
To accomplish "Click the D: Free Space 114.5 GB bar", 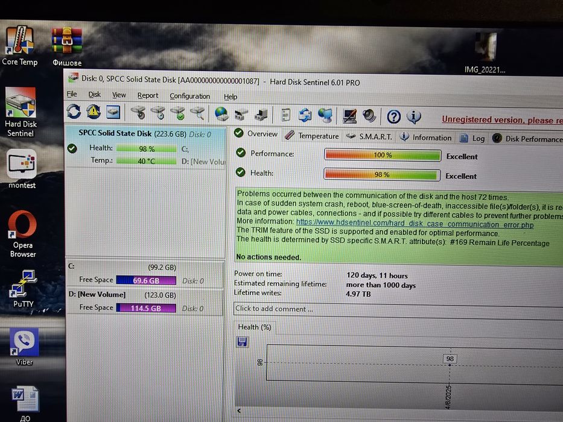I will pyautogui.click(x=146, y=308).
